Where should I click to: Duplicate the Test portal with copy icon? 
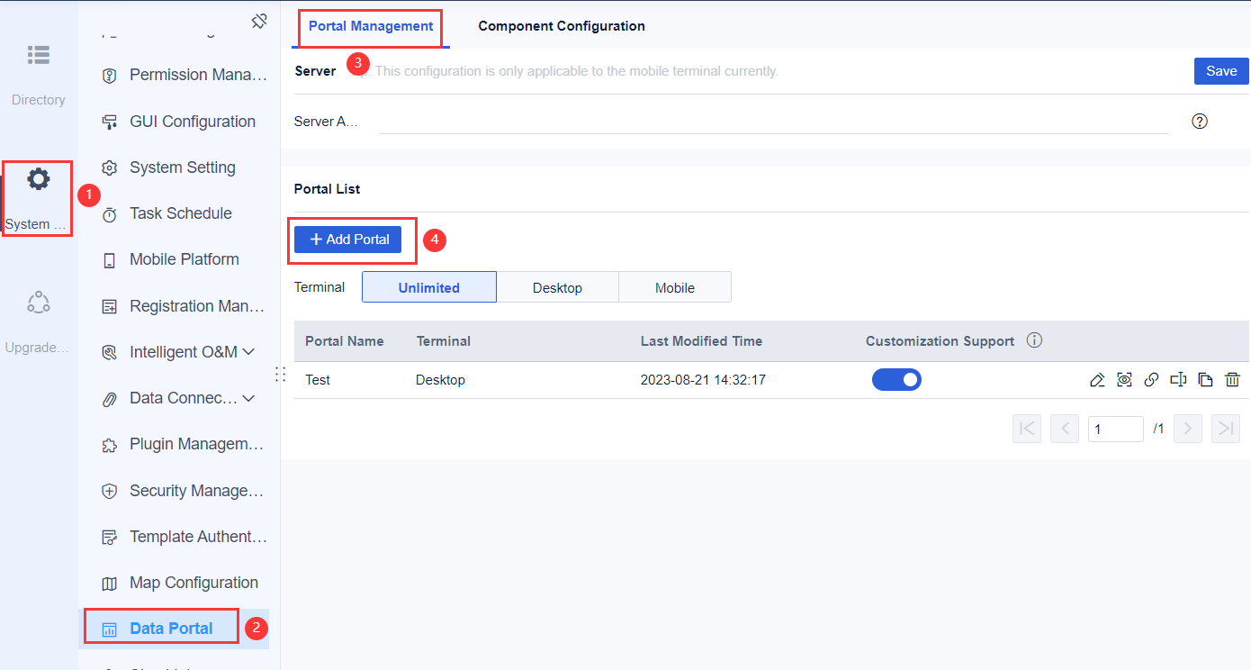click(1205, 379)
